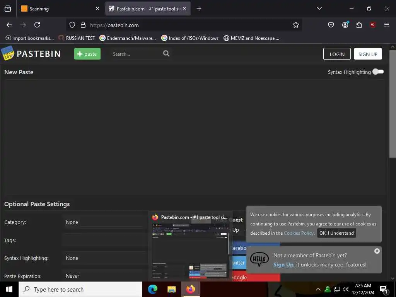Switch to the Scanning tab
The height and width of the screenshot is (297, 396).
tap(61, 9)
